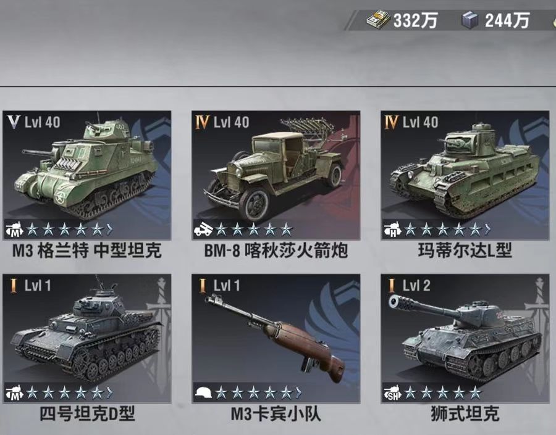Click the 244万 supply amount
The height and width of the screenshot is (435, 556).
point(507,20)
